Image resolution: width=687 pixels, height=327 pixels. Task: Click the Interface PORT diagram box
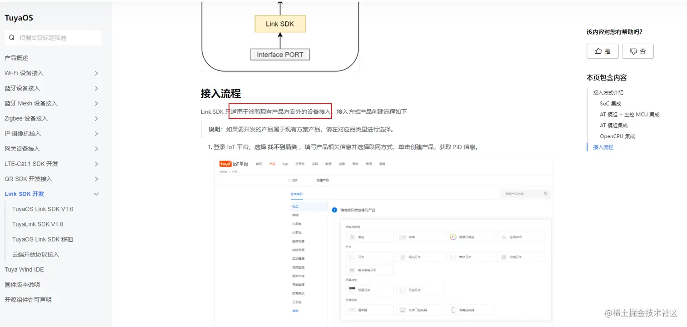pos(280,55)
